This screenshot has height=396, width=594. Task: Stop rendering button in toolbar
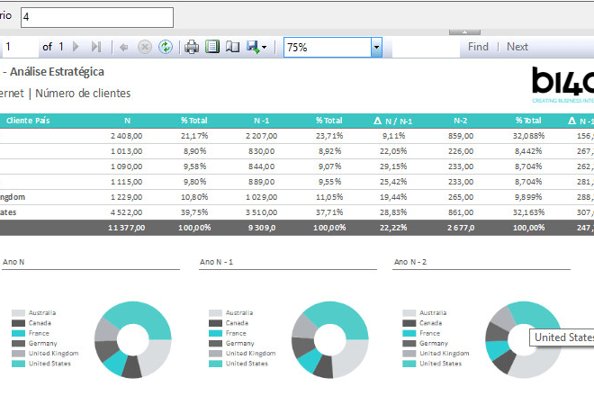coord(144,47)
